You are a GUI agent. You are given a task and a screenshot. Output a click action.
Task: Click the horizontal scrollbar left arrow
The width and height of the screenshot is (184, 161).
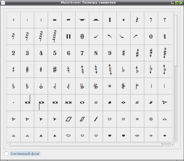point(8,144)
